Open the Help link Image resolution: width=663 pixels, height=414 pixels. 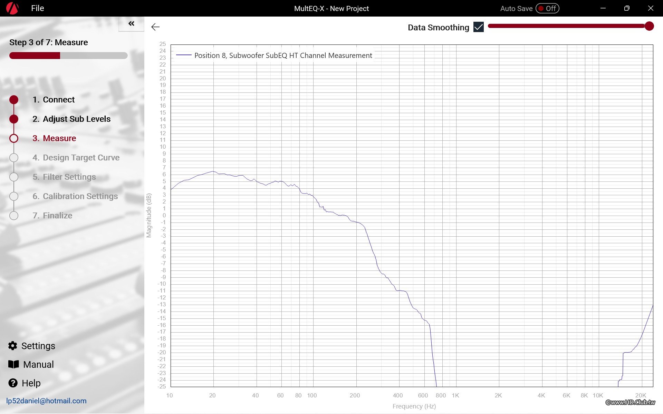(x=31, y=383)
